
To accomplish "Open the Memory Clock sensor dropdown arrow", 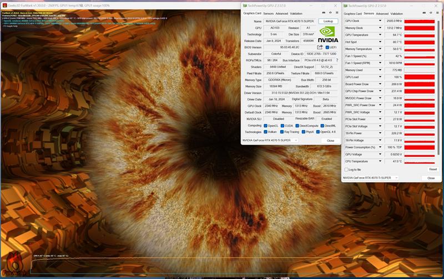I will 380,28.
